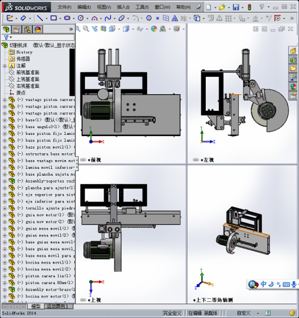Screen dimensions: 299x318
Task: Select the Spline sketch tool
Action: coord(108,18)
